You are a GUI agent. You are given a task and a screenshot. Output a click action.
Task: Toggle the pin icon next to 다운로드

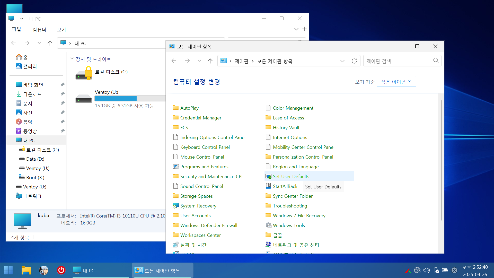click(x=63, y=94)
